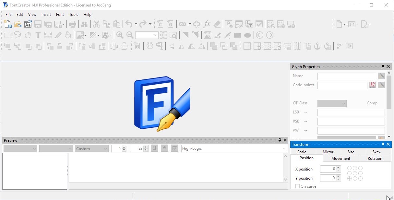Click the first anchor icon

tap(317, 46)
